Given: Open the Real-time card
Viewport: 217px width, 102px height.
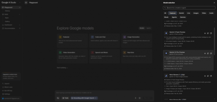Looking at the screenshot, I should pyautogui.click(x=137, y=56).
